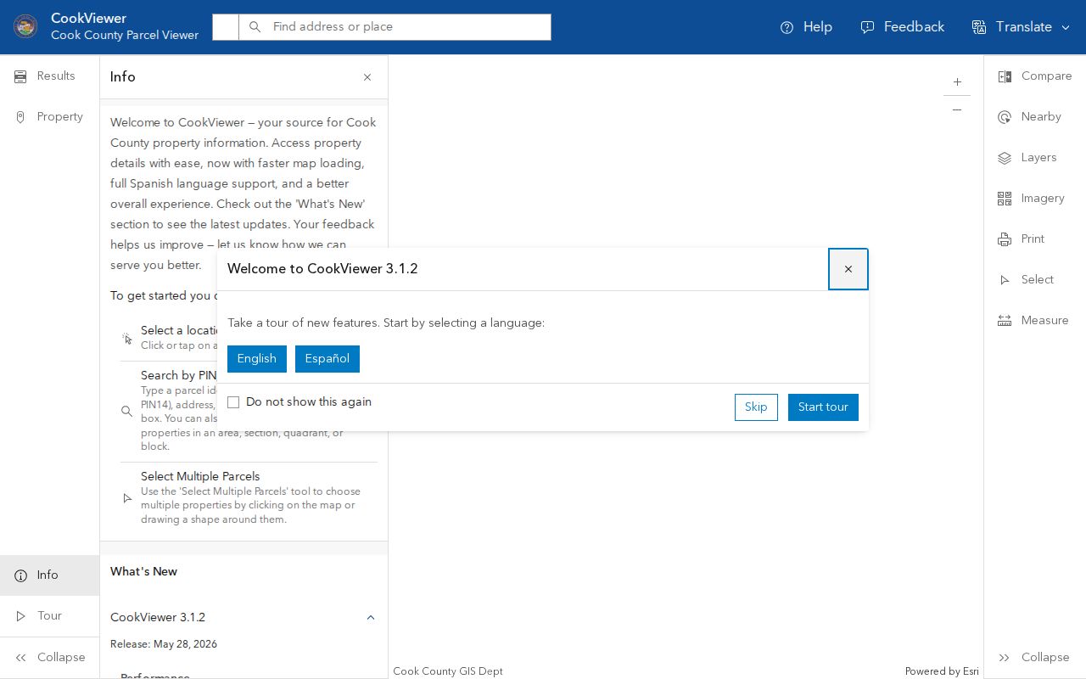Zoom in on the map
The height and width of the screenshot is (679, 1086).
coord(957,82)
